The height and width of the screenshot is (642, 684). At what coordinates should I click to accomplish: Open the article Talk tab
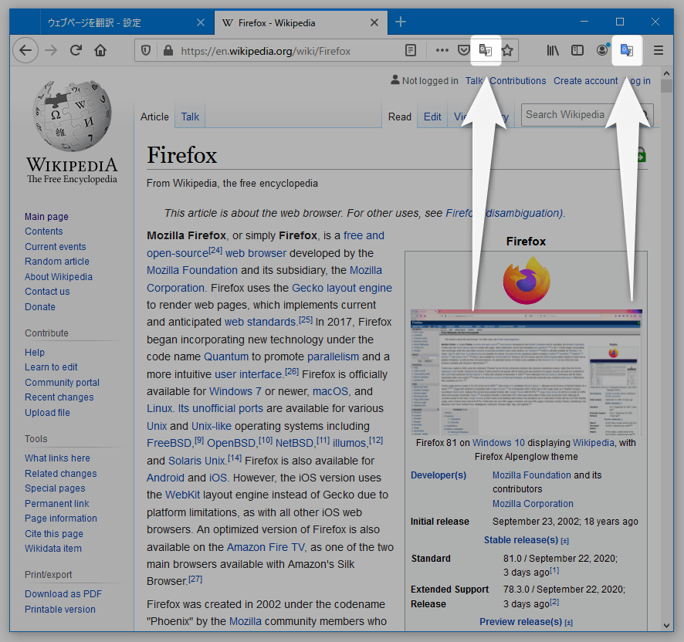click(190, 117)
